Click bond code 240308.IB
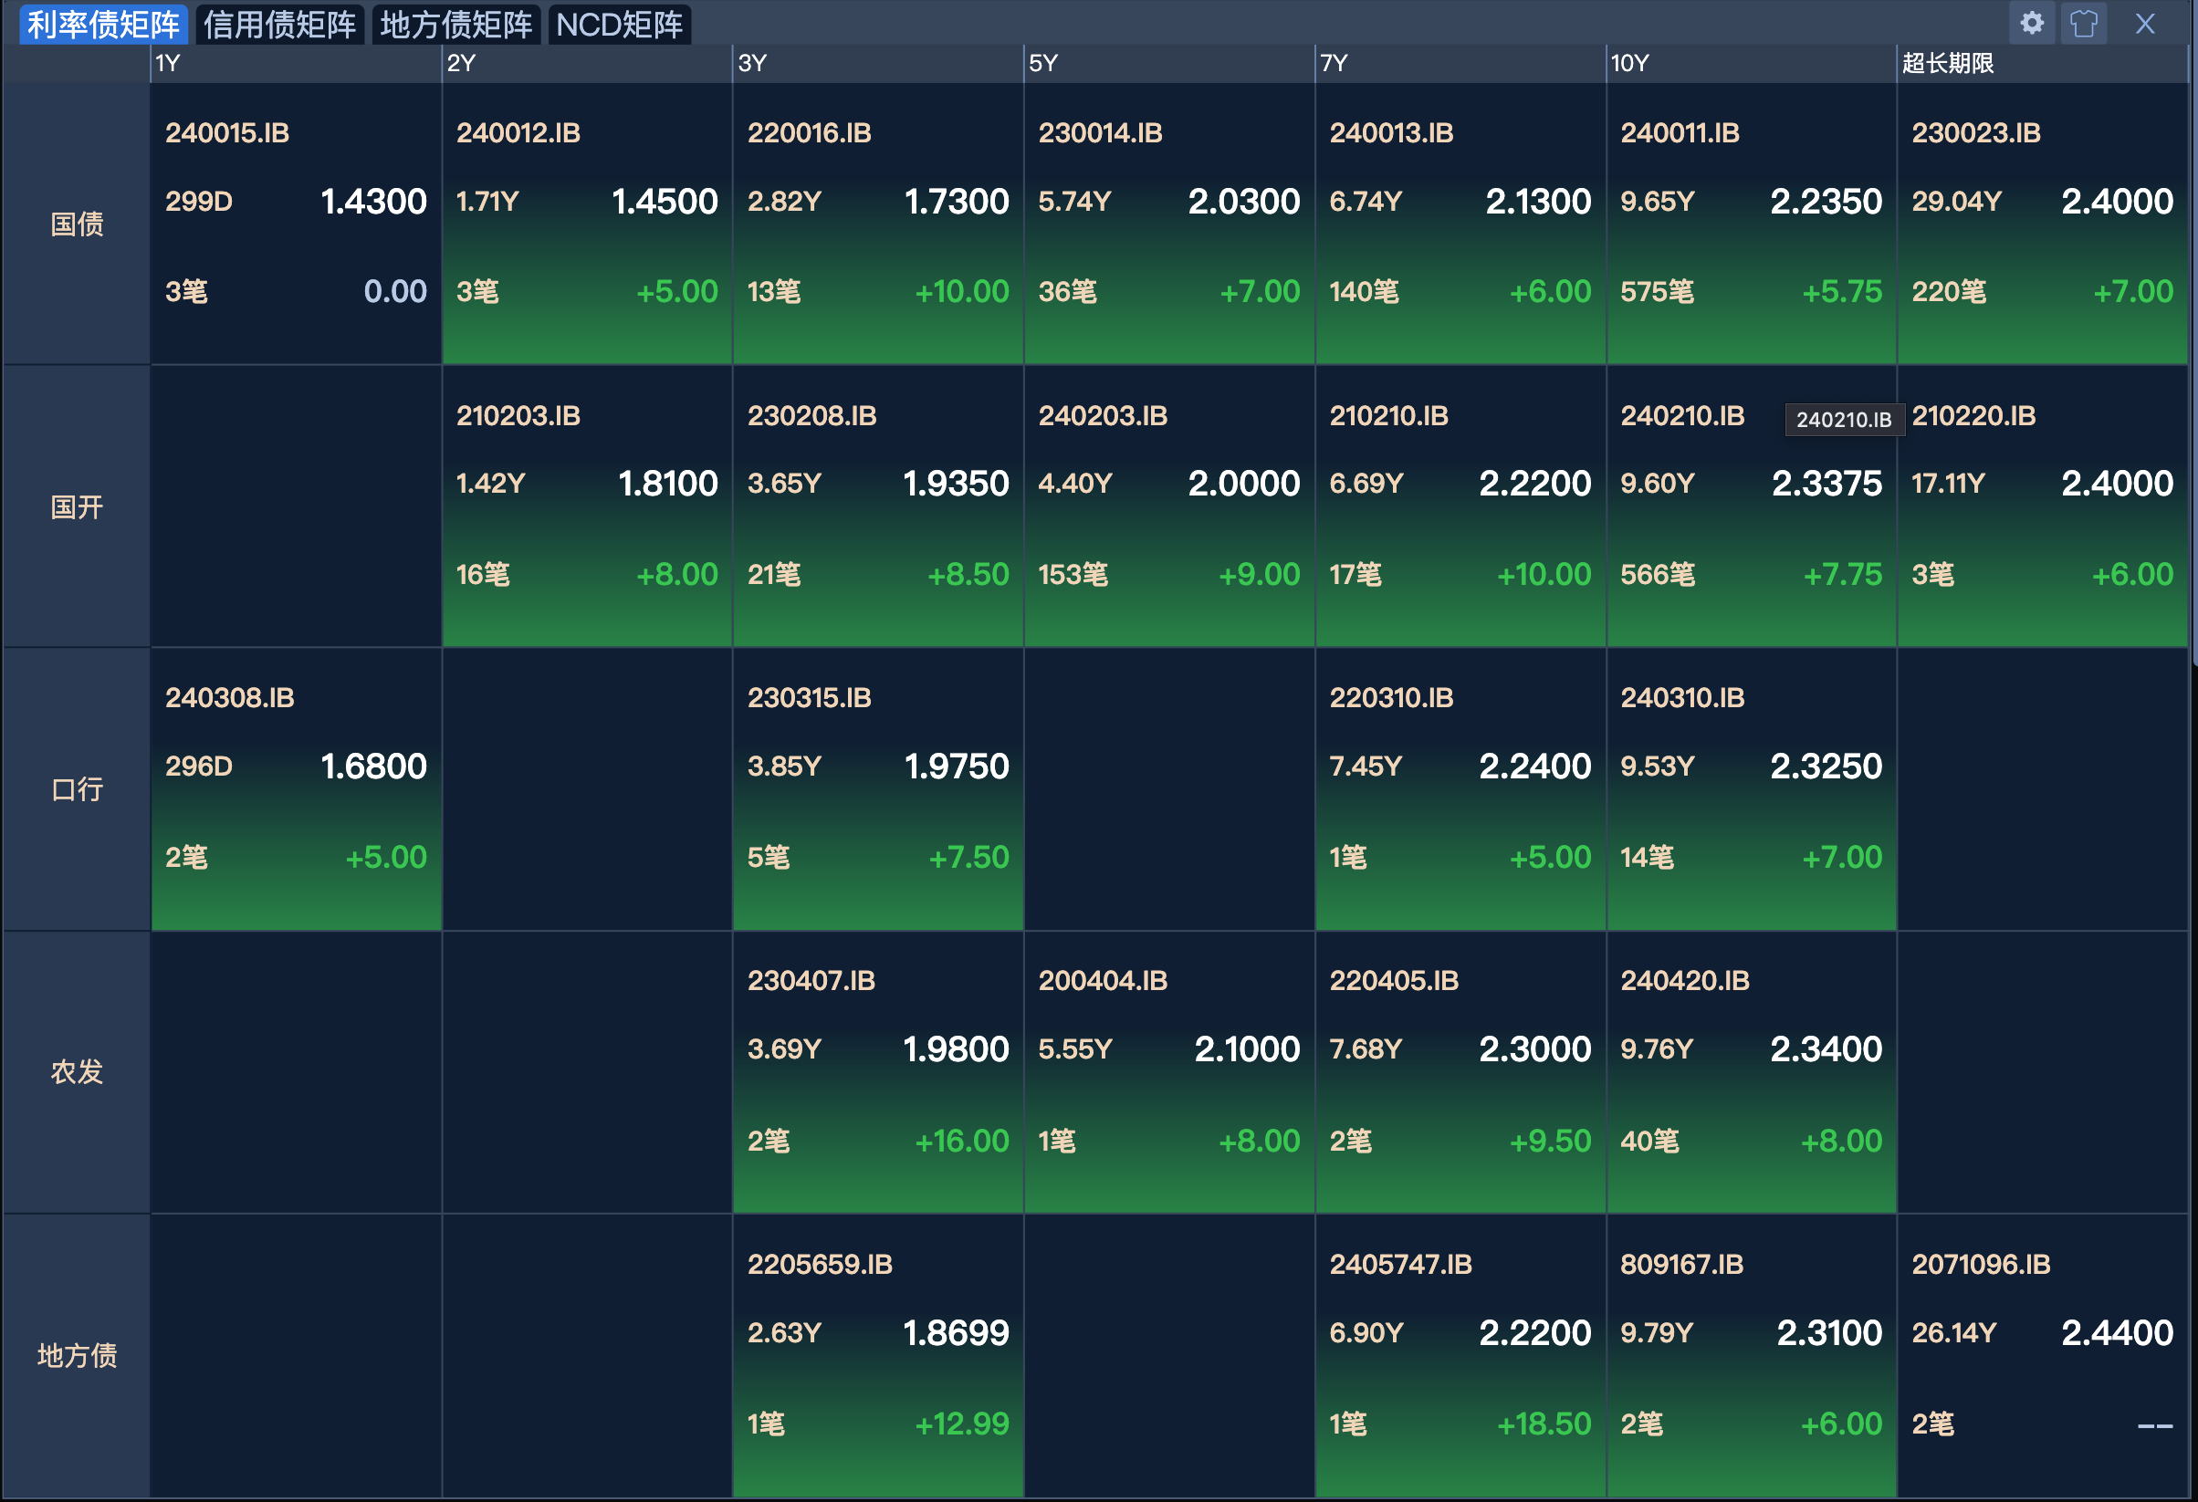Image resolution: width=2198 pixels, height=1502 pixels. click(x=229, y=697)
